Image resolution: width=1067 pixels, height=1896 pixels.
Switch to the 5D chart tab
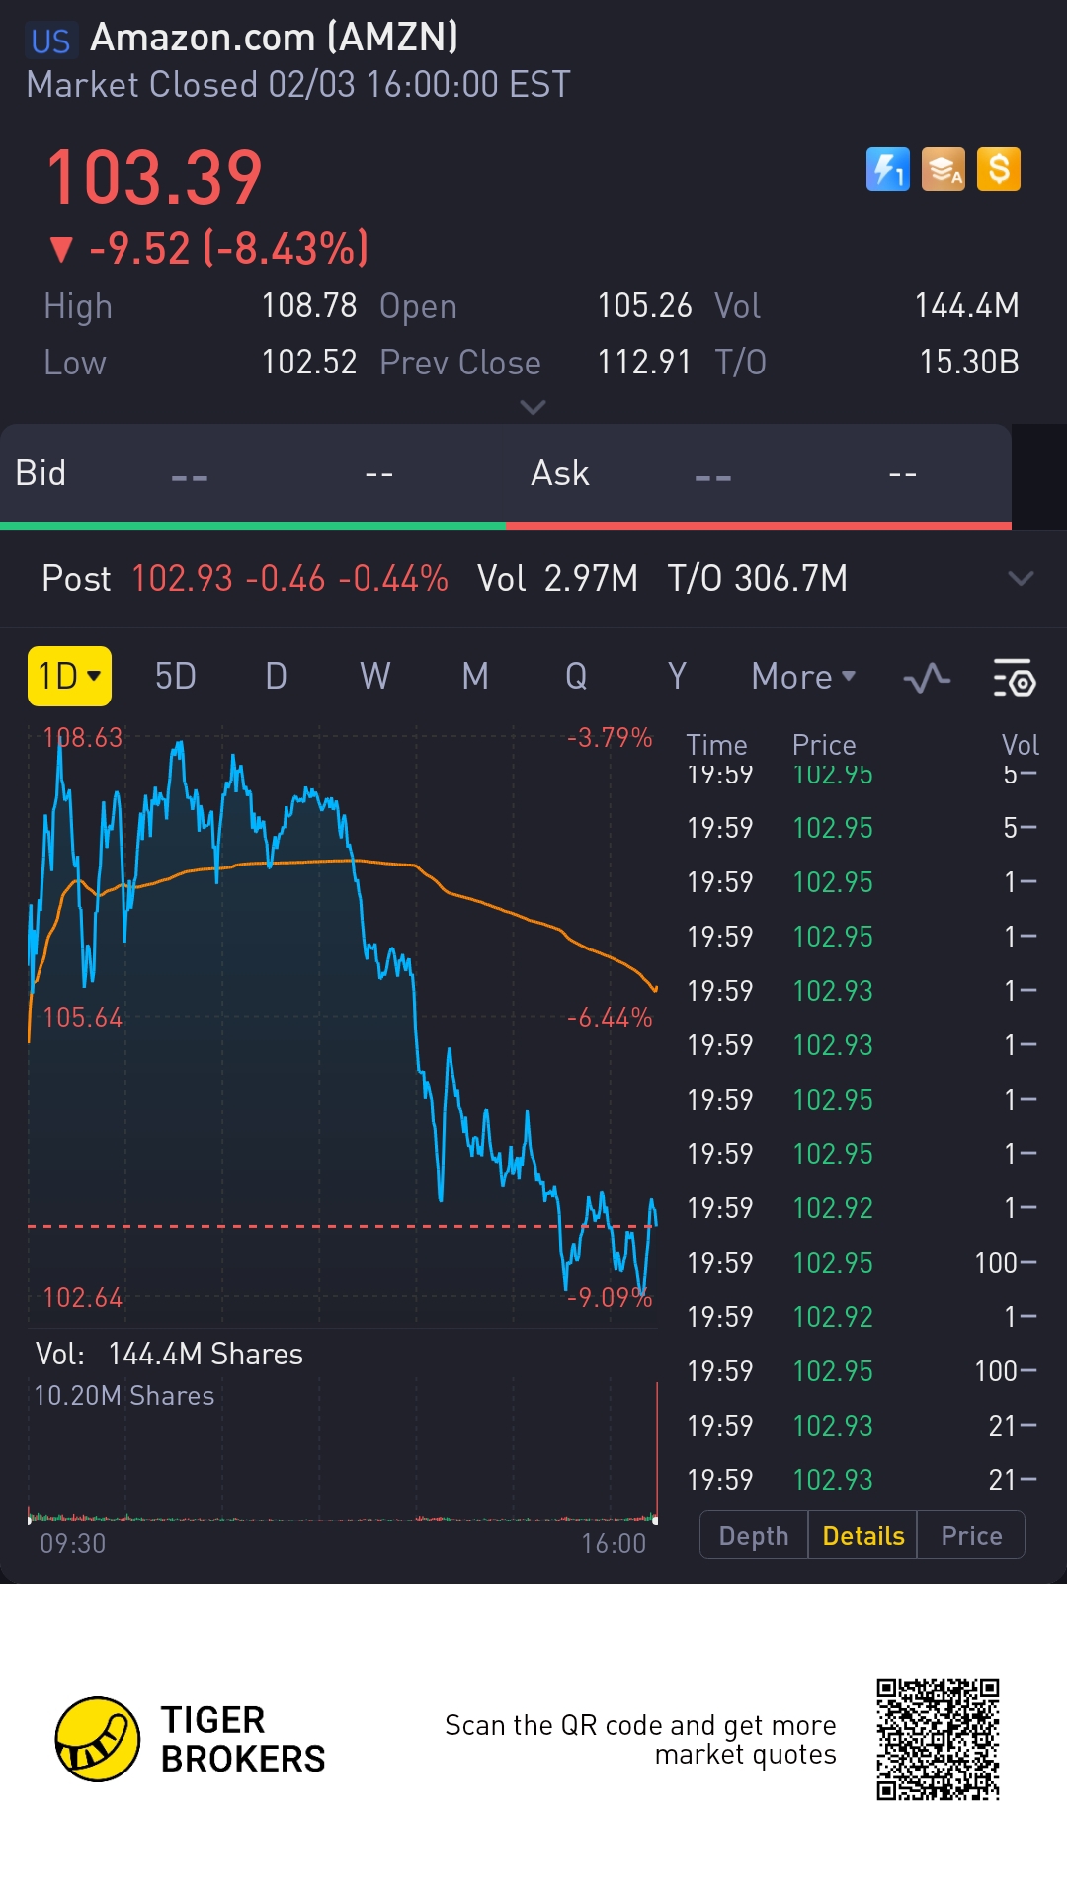tap(176, 677)
